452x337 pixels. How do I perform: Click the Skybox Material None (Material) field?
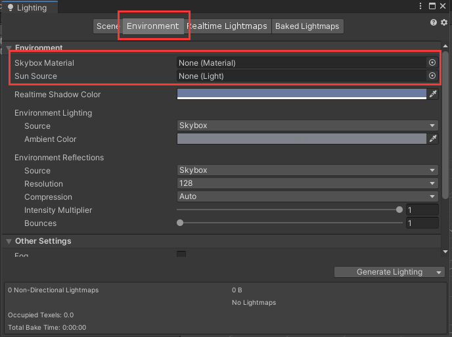point(302,63)
